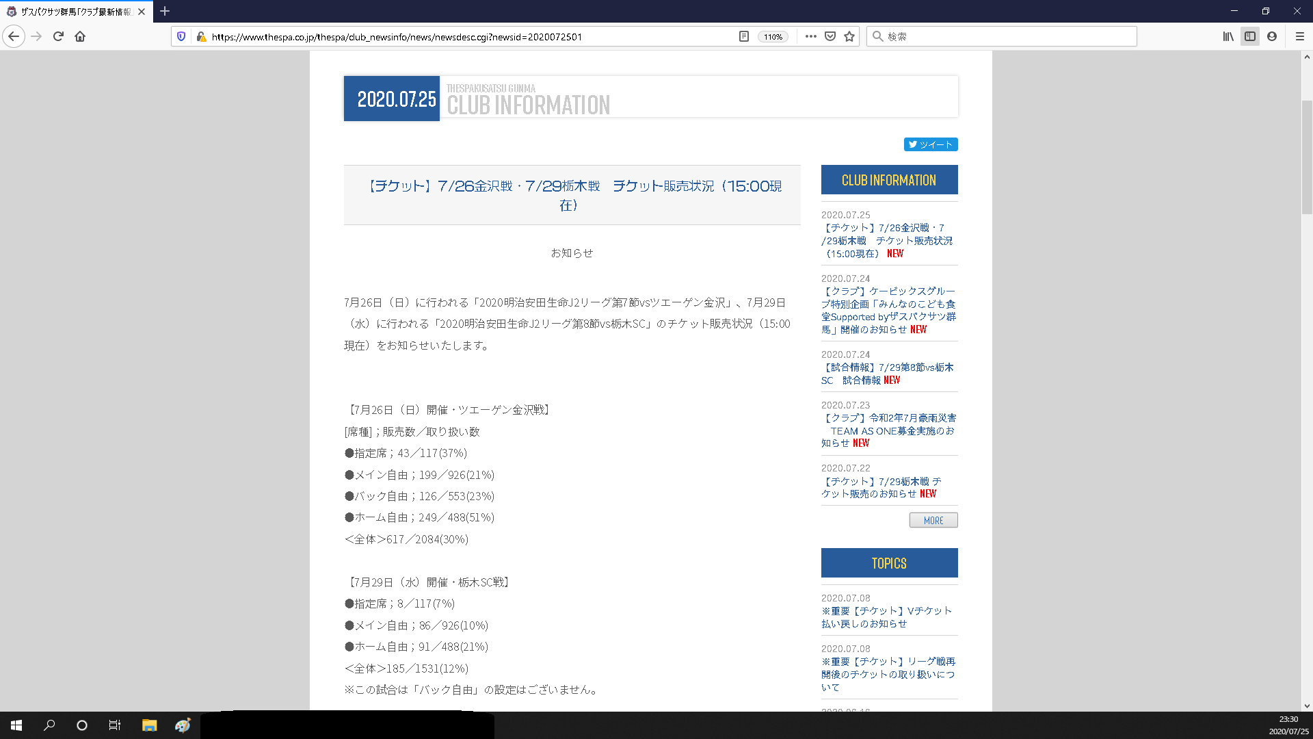Screen dimensions: 1313x739
Task: Select the ＜全体＞185／1531(12%) line
Action: tap(406, 669)
